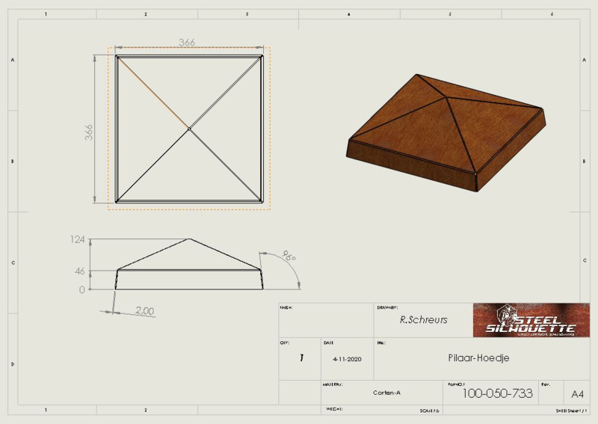Click the rendered 3D Corten cap preview

point(446,132)
